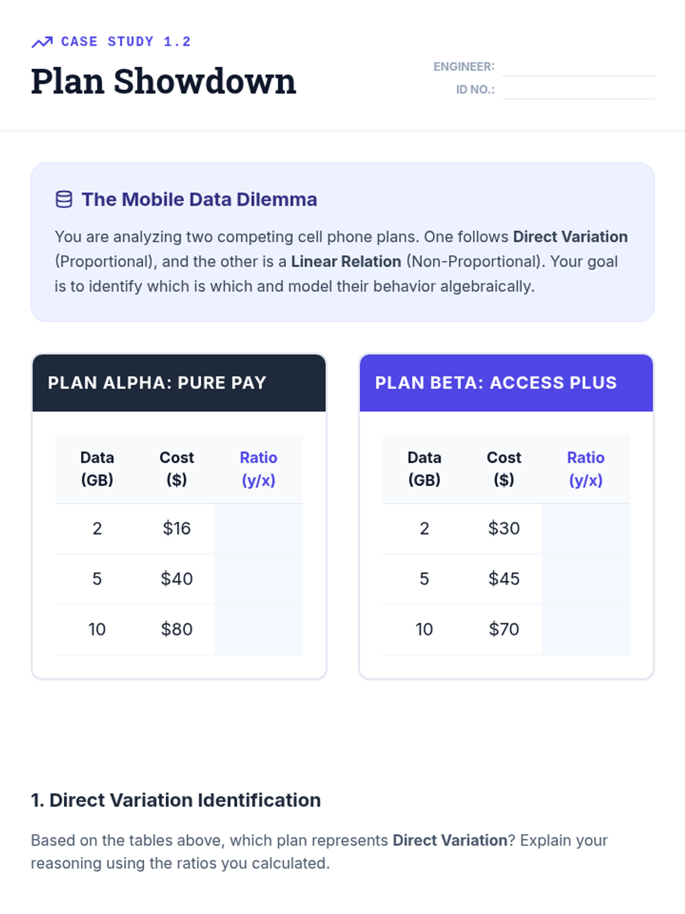Screen dimensions: 685x914
Task: Select the Plan Beta ratio cell for 10 GB
Action: coord(586,629)
